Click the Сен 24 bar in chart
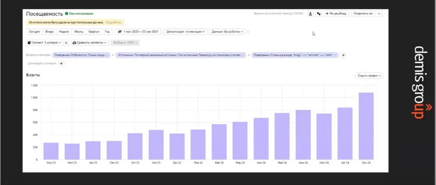 coord(366,126)
